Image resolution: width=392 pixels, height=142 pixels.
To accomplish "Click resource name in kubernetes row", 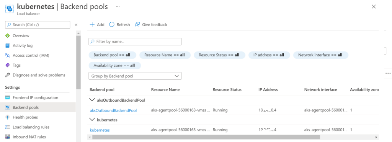I will coord(181,130).
